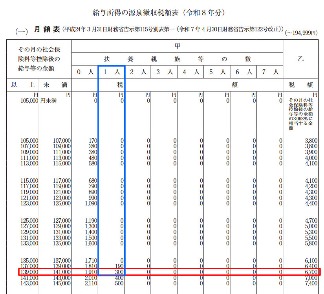Select 139,000 in the 以上 column
This screenshot has height=294, width=324.
[x=30, y=272]
